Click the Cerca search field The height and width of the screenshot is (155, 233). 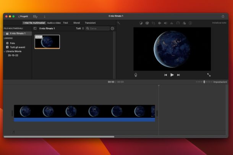pyautogui.click(x=97, y=28)
